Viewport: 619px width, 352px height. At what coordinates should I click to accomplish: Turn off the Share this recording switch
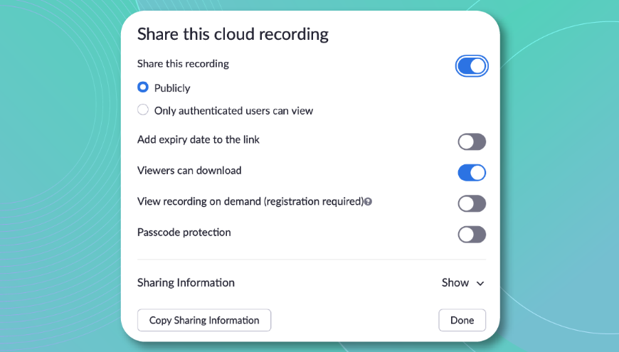pos(471,66)
